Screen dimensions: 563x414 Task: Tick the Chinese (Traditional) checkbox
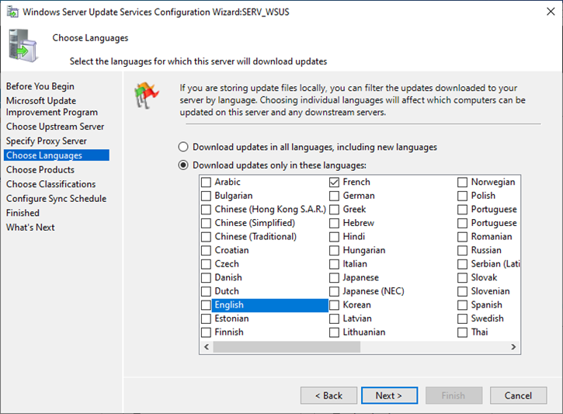tap(206, 237)
